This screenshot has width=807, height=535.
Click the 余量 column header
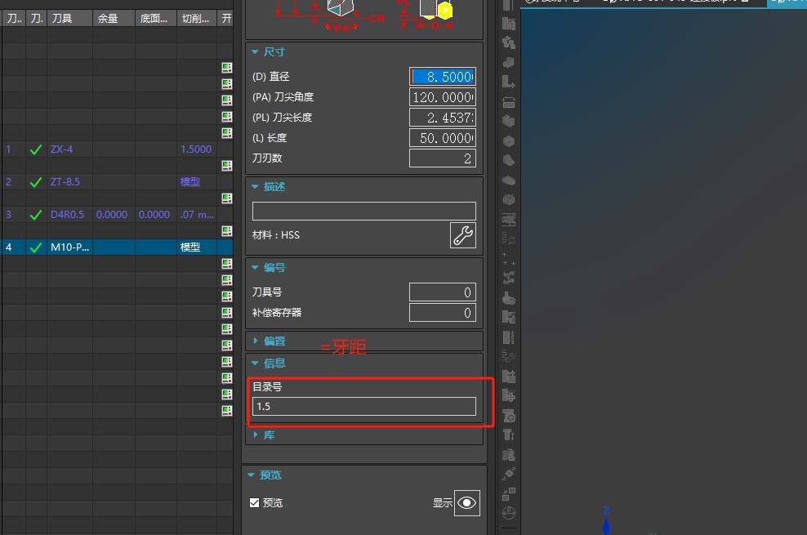[114, 19]
